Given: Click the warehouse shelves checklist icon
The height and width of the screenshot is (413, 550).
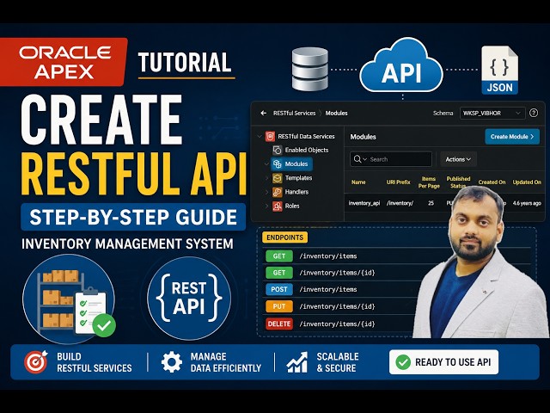Looking at the screenshot, I should tap(69, 299).
